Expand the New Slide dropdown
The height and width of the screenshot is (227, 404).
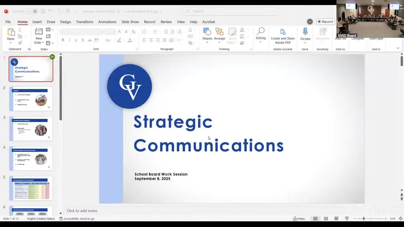coord(39,43)
